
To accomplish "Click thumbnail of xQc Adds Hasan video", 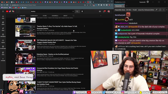I will pos(25,31).
